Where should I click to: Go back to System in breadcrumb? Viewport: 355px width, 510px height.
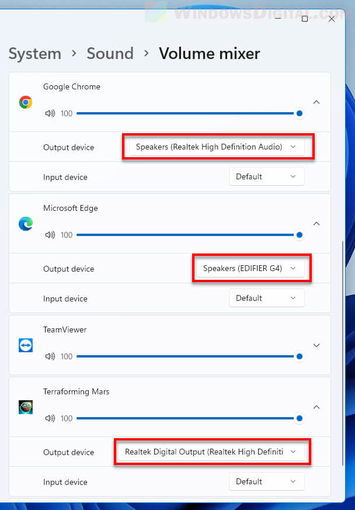35,54
